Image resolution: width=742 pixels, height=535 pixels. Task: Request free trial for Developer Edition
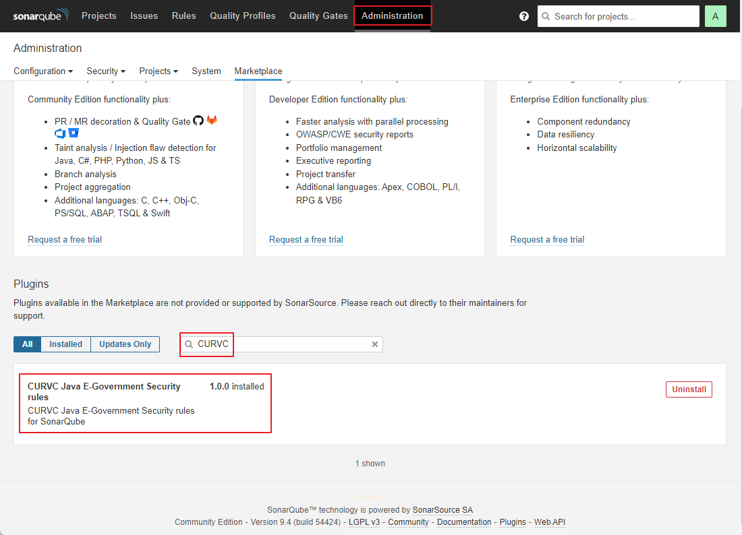65,240
